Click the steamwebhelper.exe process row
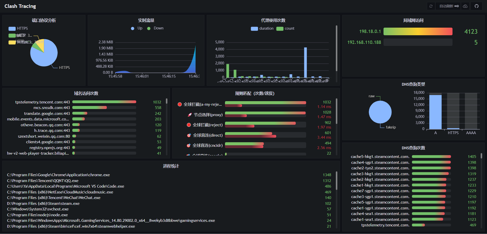 [169, 226]
